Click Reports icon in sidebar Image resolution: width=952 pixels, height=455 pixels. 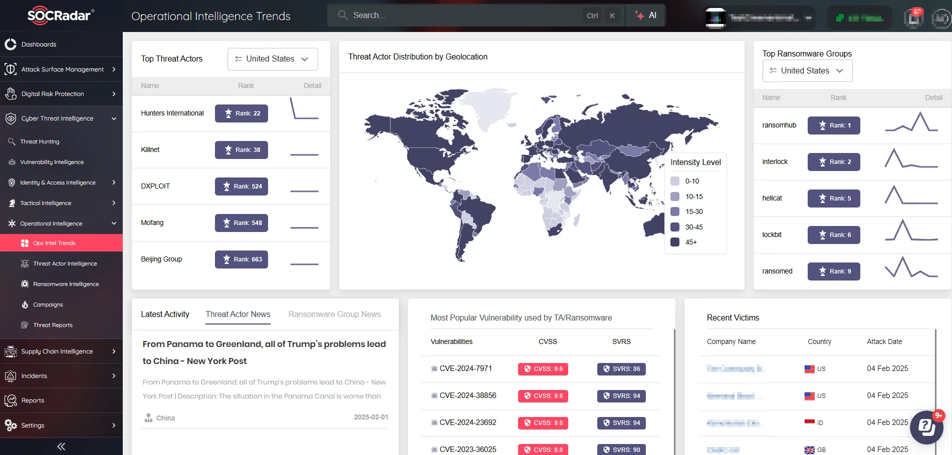pyautogui.click(x=11, y=400)
